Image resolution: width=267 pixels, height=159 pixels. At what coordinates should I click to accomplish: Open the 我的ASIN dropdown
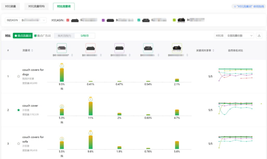(33, 20)
